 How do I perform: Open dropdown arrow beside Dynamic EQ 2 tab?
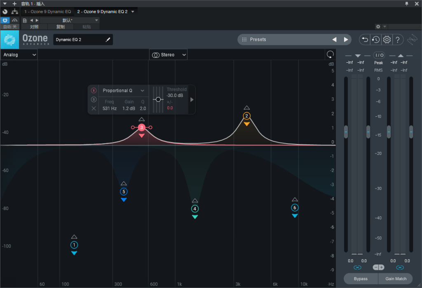tap(133, 12)
